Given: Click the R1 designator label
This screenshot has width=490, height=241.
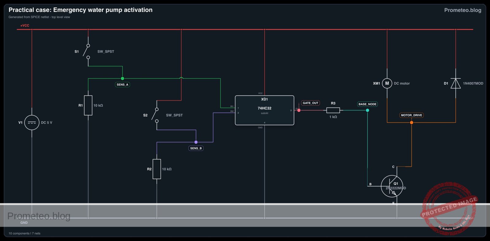Looking at the screenshot, I should coord(81,105).
